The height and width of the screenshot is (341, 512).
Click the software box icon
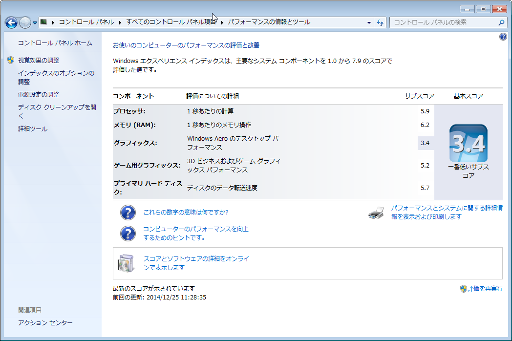(x=126, y=263)
